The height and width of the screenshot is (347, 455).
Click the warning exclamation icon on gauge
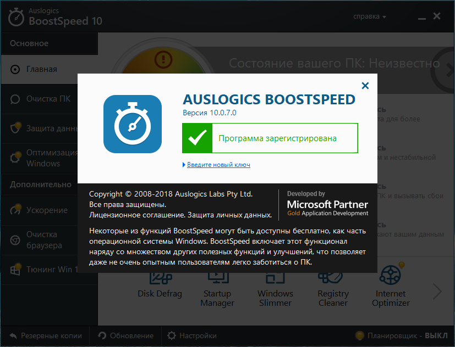[x=163, y=59]
